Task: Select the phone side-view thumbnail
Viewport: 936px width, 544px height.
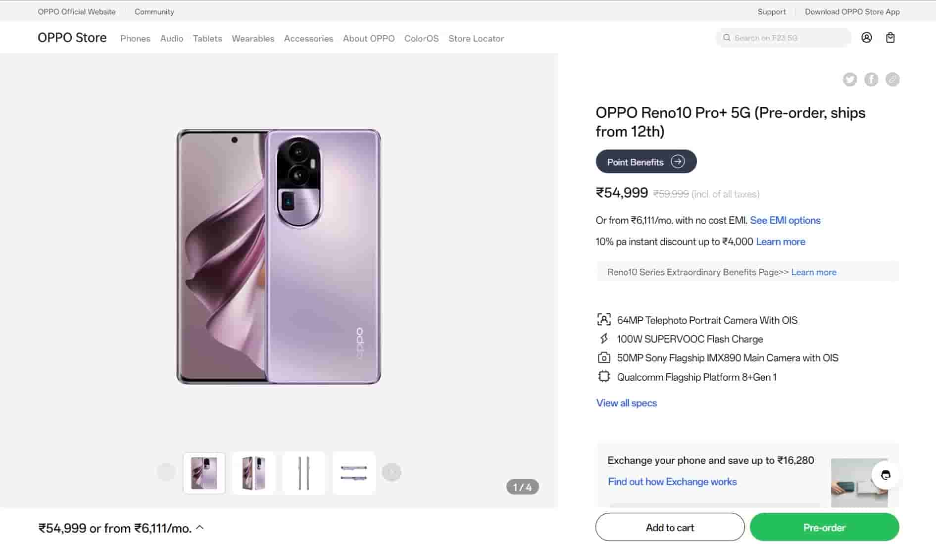Action: [304, 473]
